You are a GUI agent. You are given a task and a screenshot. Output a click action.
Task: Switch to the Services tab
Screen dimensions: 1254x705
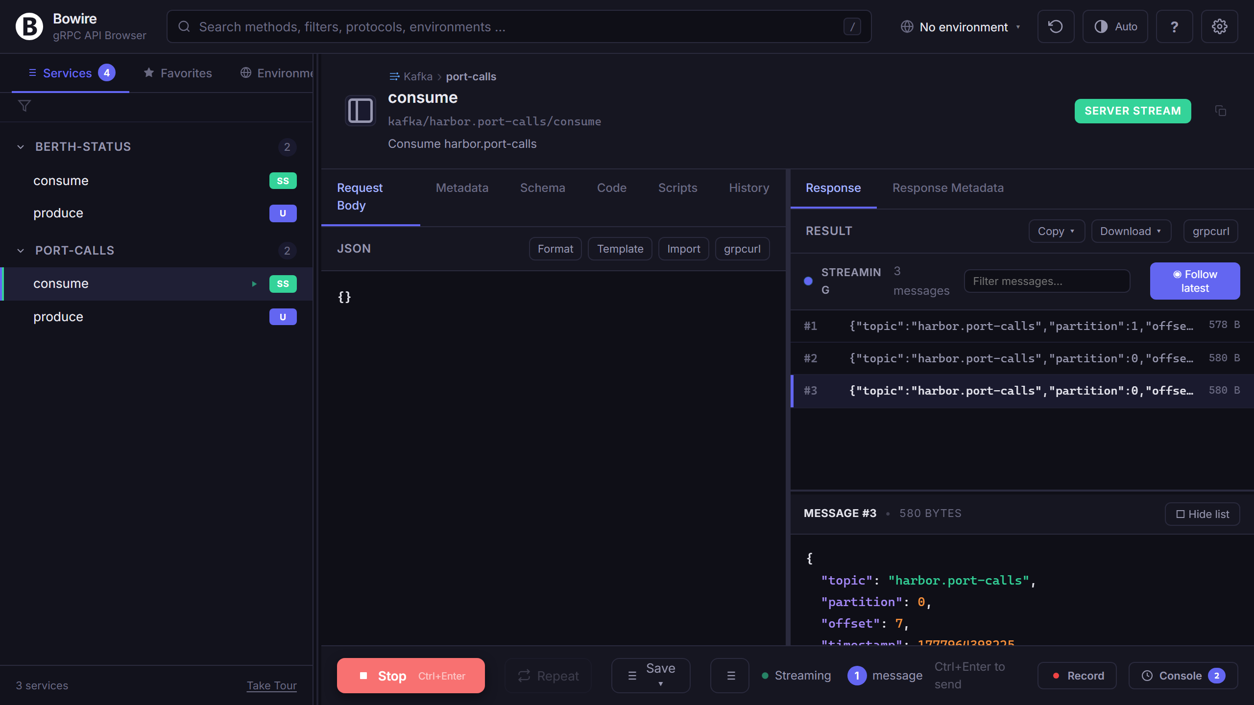click(71, 73)
